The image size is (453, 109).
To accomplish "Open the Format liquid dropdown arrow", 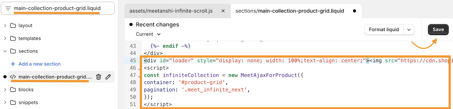I will (x=409, y=29).
